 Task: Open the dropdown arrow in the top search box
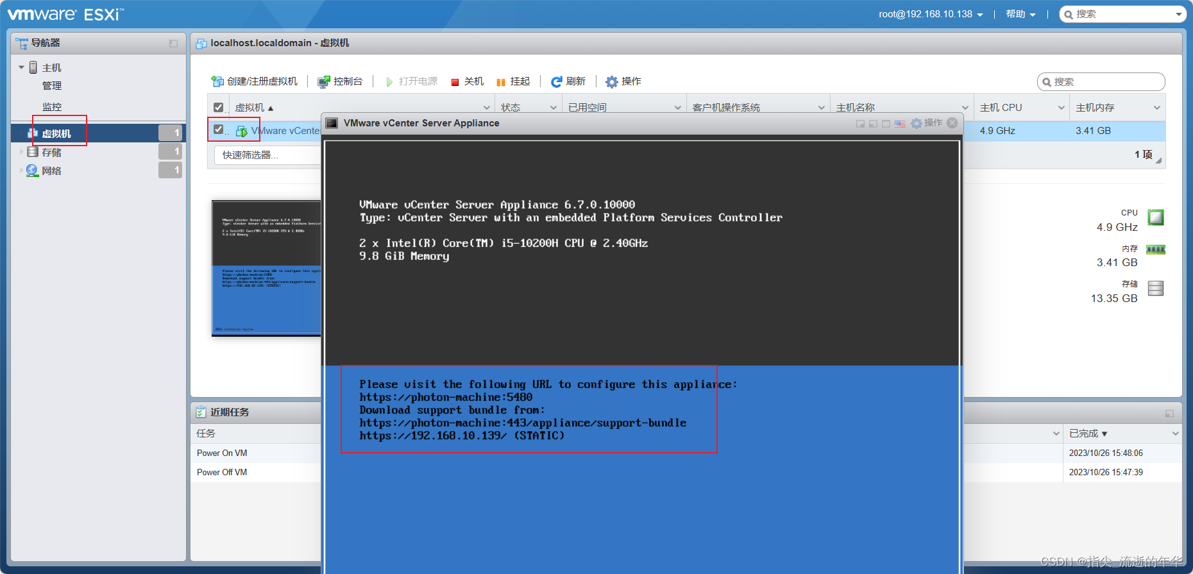coord(1179,14)
